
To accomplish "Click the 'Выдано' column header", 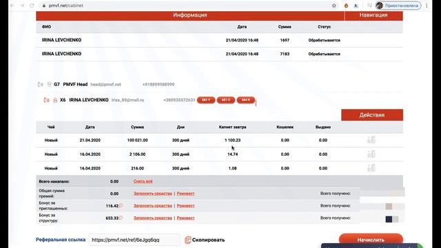I will 323,127.
